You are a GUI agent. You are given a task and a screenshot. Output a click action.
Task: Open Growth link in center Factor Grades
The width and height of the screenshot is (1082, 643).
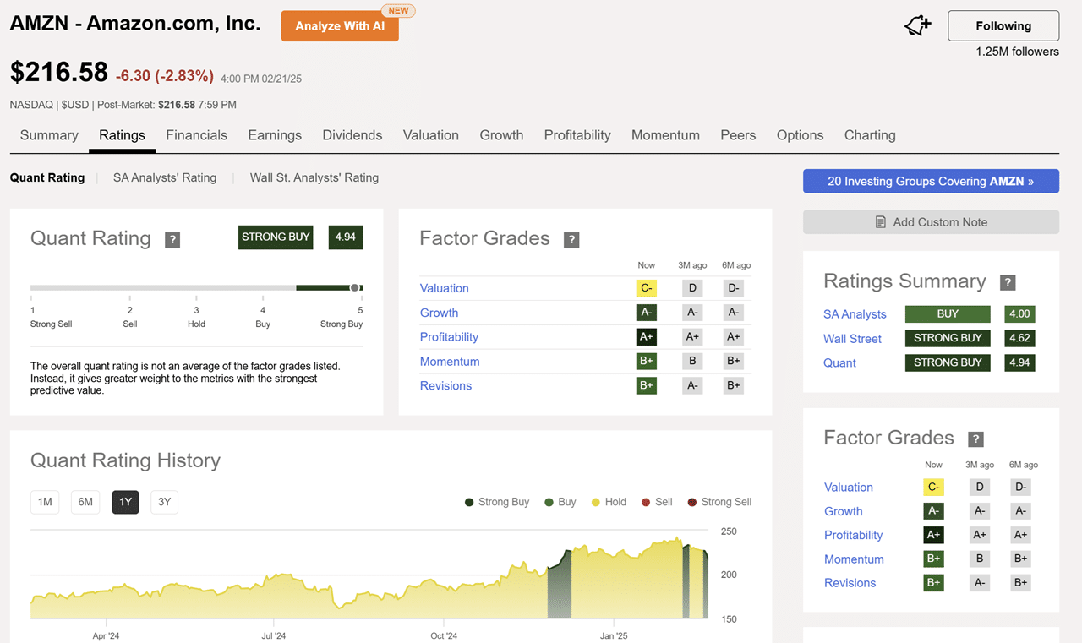[439, 313]
